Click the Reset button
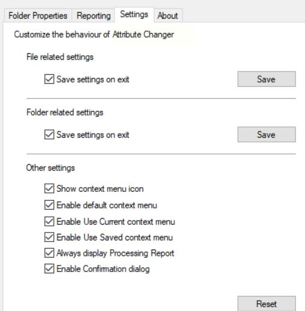This screenshot has width=305, height=311. (267, 304)
